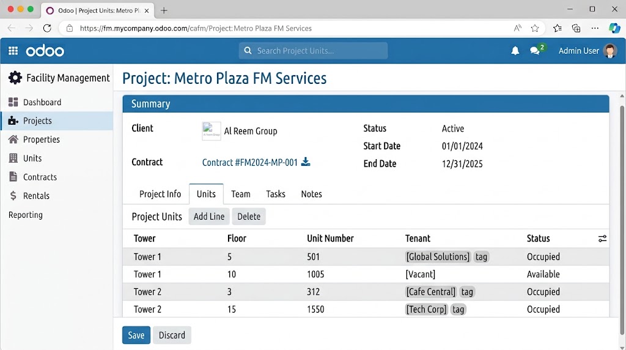Screen dimensions: 626x350
Task: Click the Delete button
Action: pos(249,217)
